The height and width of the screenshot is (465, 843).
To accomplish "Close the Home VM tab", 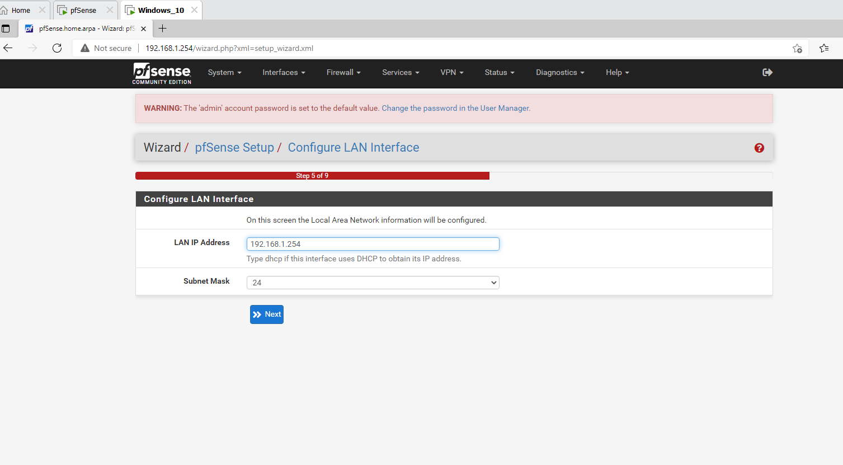I will (42, 10).
